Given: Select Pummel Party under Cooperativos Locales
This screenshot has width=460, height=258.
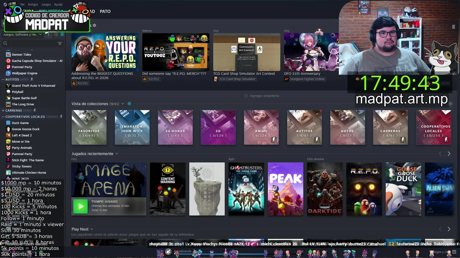Looking at the screenshot, I should point(22,154).
